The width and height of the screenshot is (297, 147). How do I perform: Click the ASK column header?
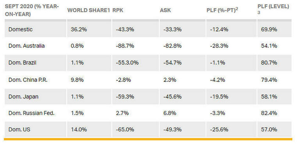pos(165,10)
